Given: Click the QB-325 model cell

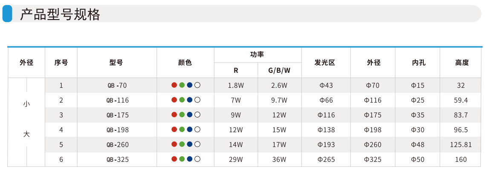Looking at the screenshot, I should 117,160.
